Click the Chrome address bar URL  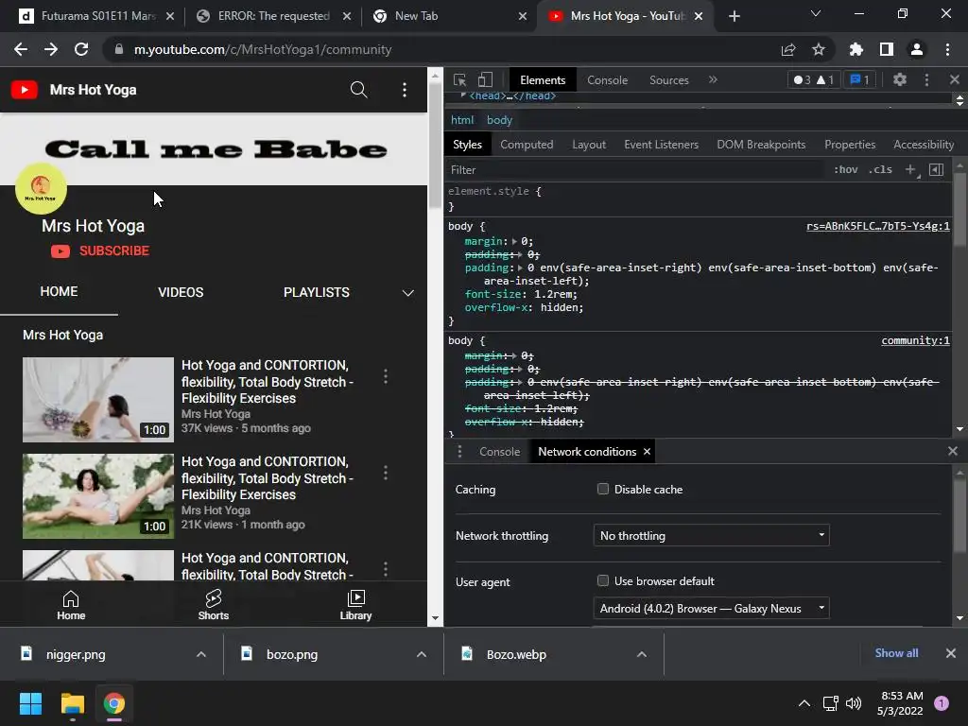coord(263,49)
